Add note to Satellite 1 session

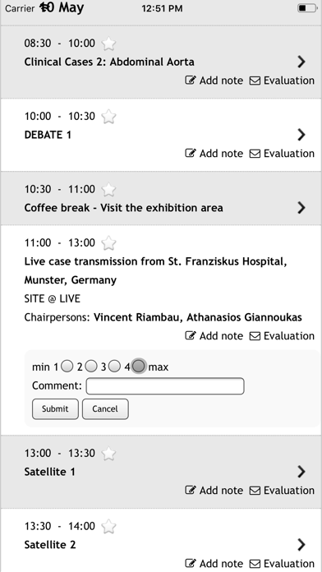[x=214, y=491]
